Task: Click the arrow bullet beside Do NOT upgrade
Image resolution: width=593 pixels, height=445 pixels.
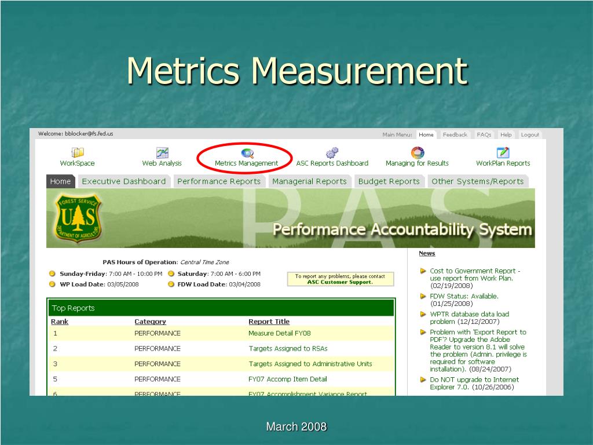Action: [423, 380]
